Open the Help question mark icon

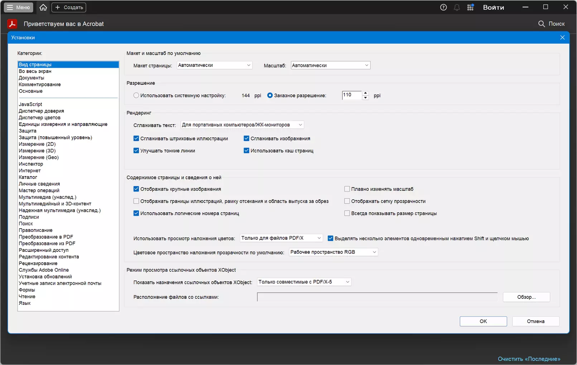coord(443,7)
